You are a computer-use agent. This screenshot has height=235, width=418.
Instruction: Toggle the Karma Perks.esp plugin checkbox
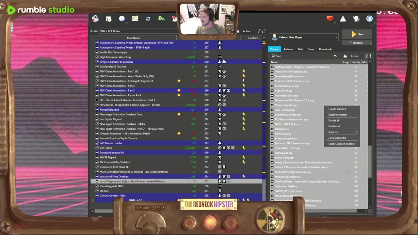[272, 158]
